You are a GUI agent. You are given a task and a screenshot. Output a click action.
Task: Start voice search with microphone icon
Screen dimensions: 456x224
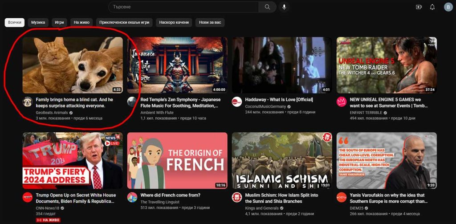284,7
